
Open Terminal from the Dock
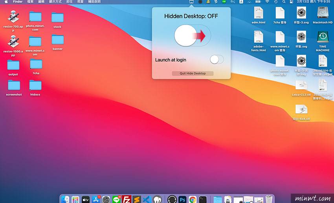click(203, 199)
